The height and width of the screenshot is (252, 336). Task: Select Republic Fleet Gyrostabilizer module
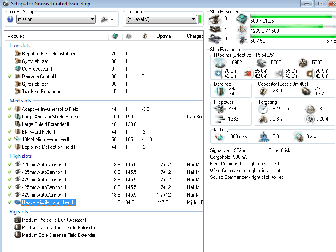click(50, 54)
